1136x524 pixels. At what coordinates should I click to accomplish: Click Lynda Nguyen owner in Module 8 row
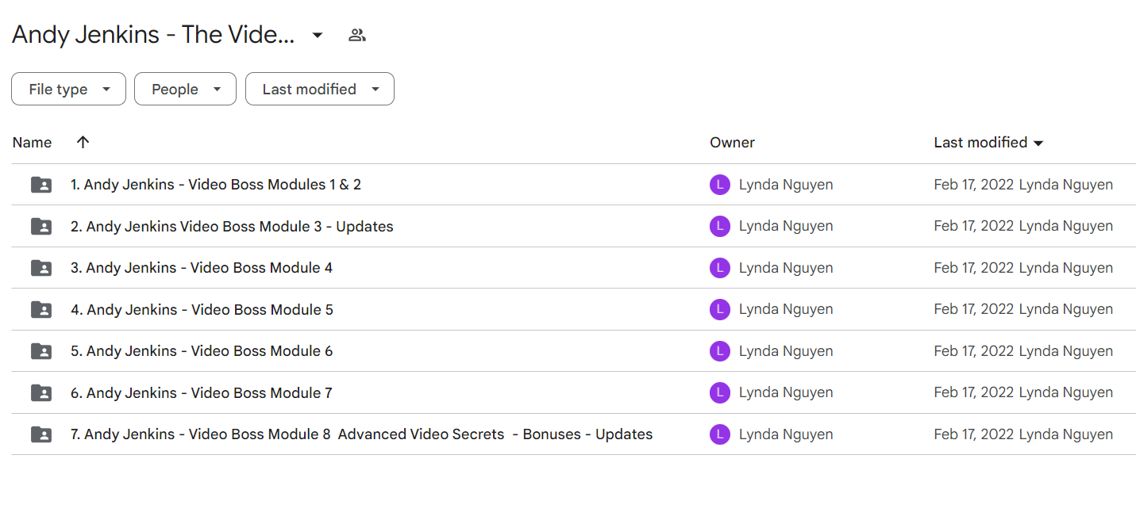[x=786, y=434]
